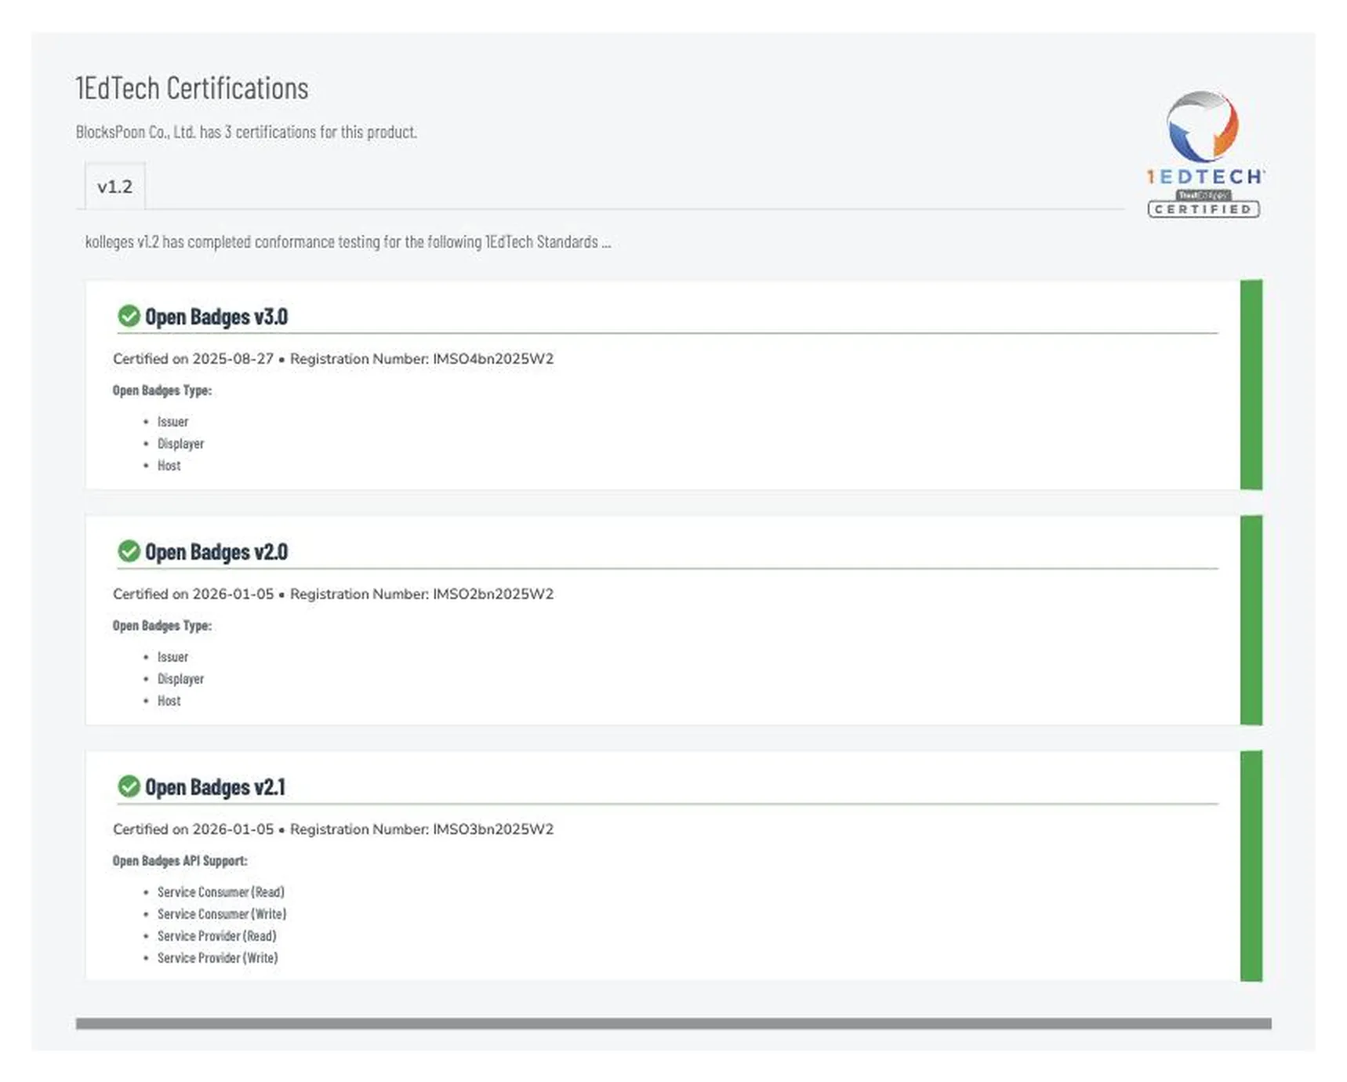1347x1082 pixels.
Task: Click Issuer in the Open Badges v3.0 list
Action: [x=172, y=422]
